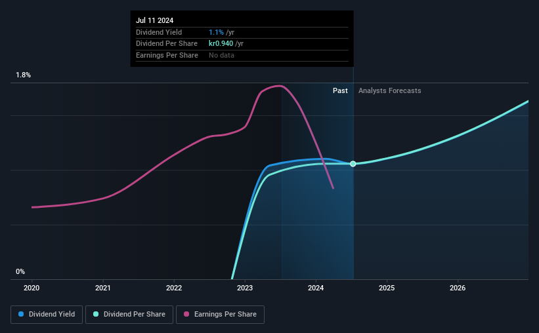Toggle the Dividend Per Share legend button

pos(129,315)
